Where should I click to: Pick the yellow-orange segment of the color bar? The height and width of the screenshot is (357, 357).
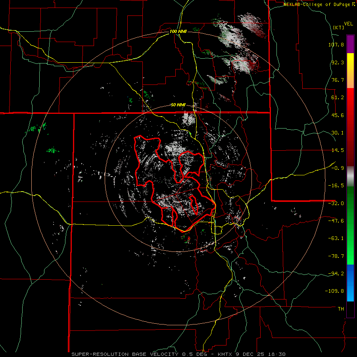click(350, 71)
